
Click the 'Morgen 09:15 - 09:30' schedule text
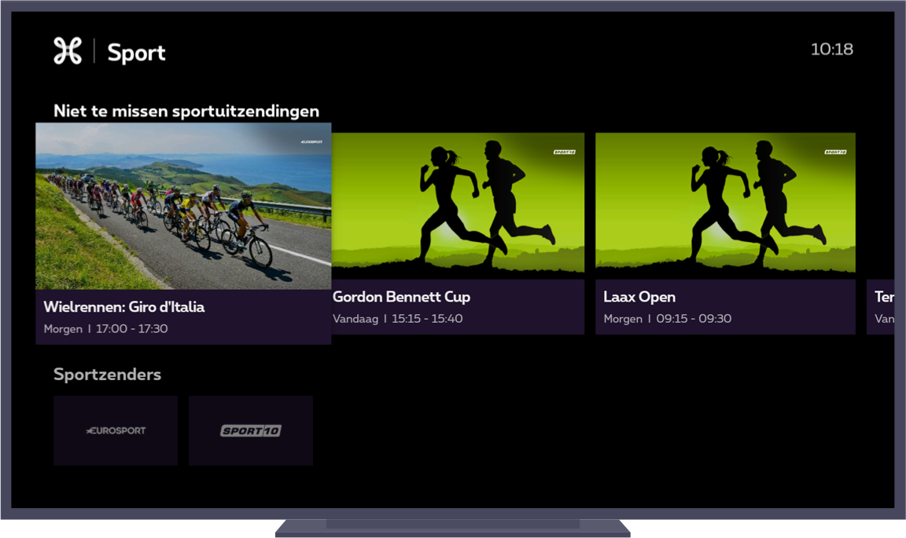pyautogui.click(x=667, y=319)
